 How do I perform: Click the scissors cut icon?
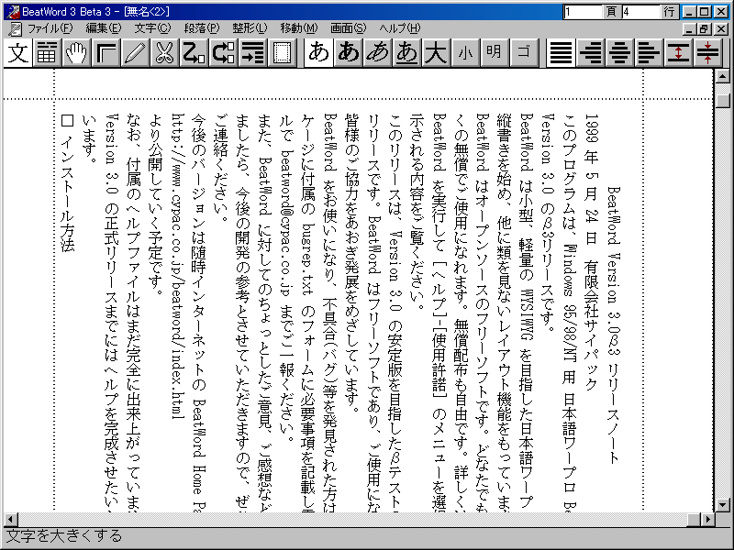pyautogui.click(x=164, y=52)
